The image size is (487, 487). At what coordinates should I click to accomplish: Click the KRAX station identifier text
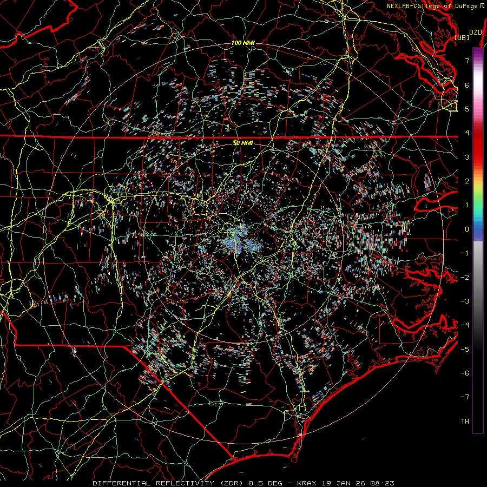click(x=307, y=483)
